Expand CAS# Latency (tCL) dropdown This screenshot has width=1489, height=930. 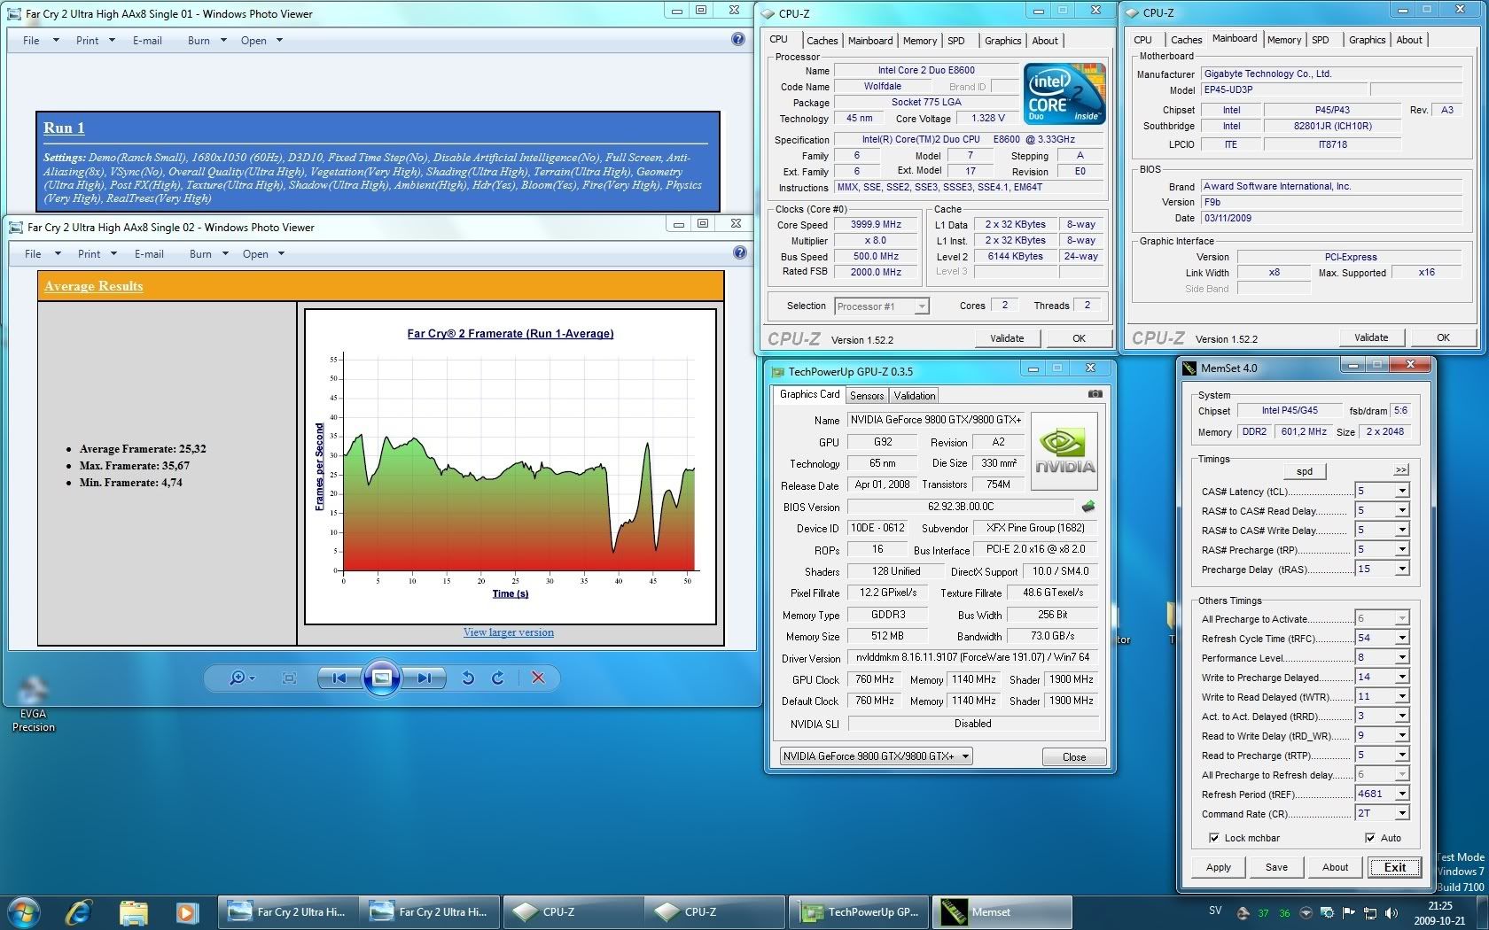pos(1402,491)
